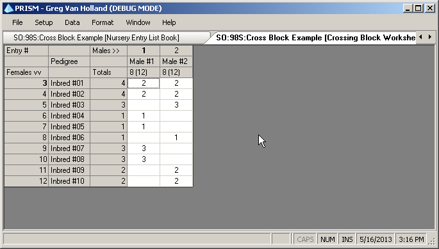Select the Male #1 cell for Inbred #02
Screen dimensions: 439x249
tap(144, 94)
